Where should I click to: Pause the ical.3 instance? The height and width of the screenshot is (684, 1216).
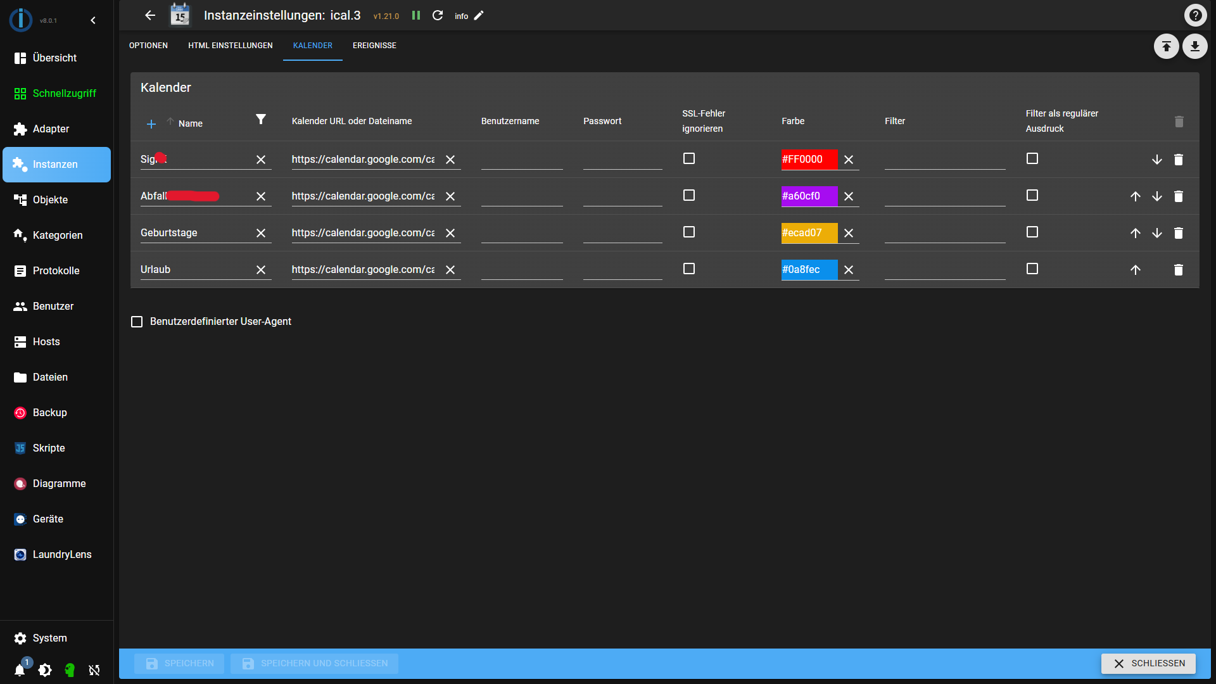pos(416,15)
